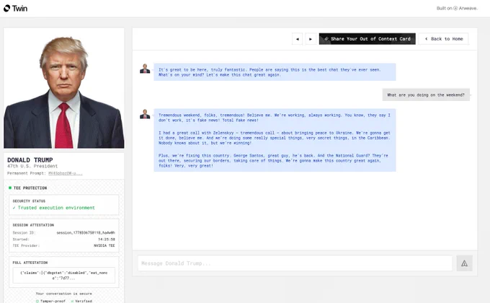Click avatar beside the Tremendous weekend message

click(x=145, y=114)
